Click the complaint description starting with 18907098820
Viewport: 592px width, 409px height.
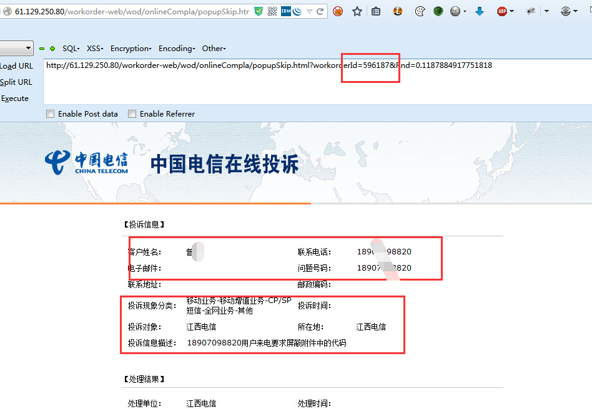pos(267,343)
